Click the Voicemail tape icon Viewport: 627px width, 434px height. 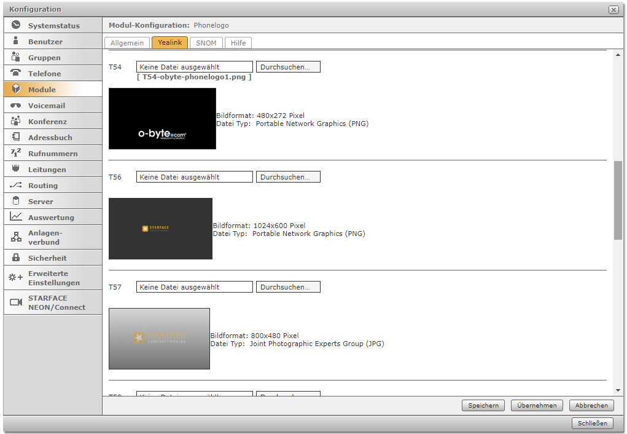click(16, 105)
